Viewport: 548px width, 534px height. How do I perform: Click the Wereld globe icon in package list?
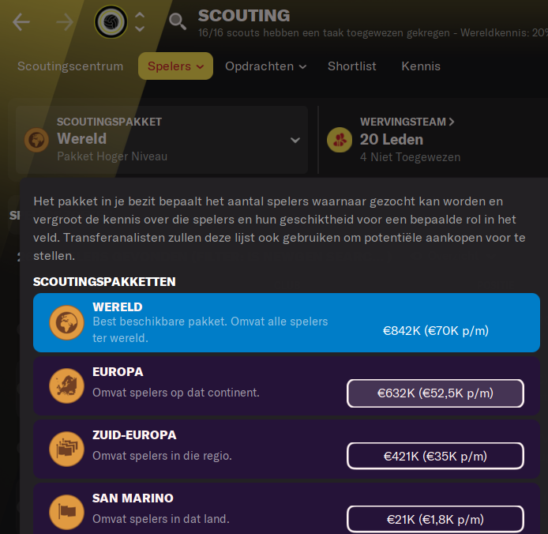pos(67,322)
